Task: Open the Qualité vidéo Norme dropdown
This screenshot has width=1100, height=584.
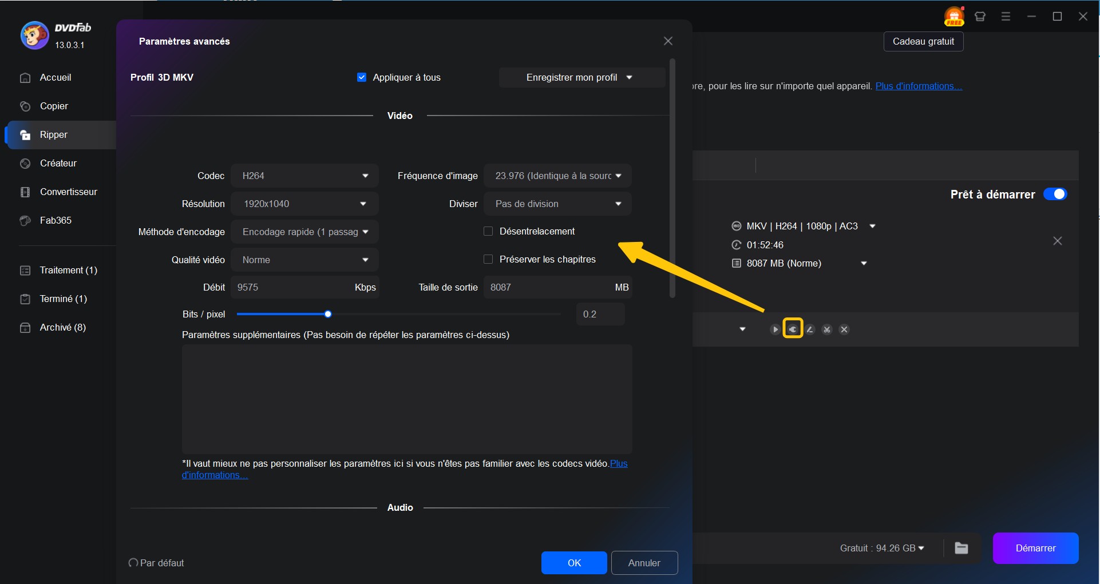Action: 304,260
